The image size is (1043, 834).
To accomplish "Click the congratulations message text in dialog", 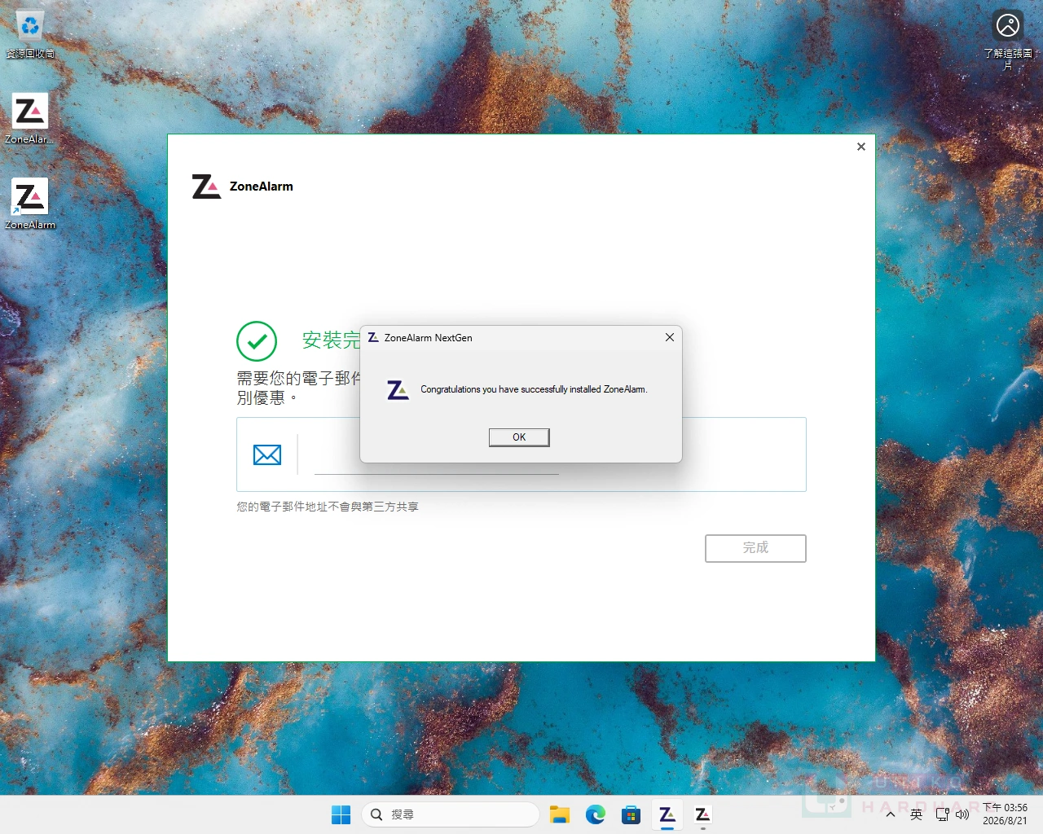I will 534,389.
